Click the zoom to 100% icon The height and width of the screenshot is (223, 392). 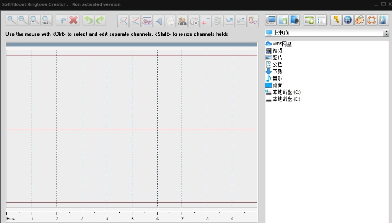tap(46, 21)
